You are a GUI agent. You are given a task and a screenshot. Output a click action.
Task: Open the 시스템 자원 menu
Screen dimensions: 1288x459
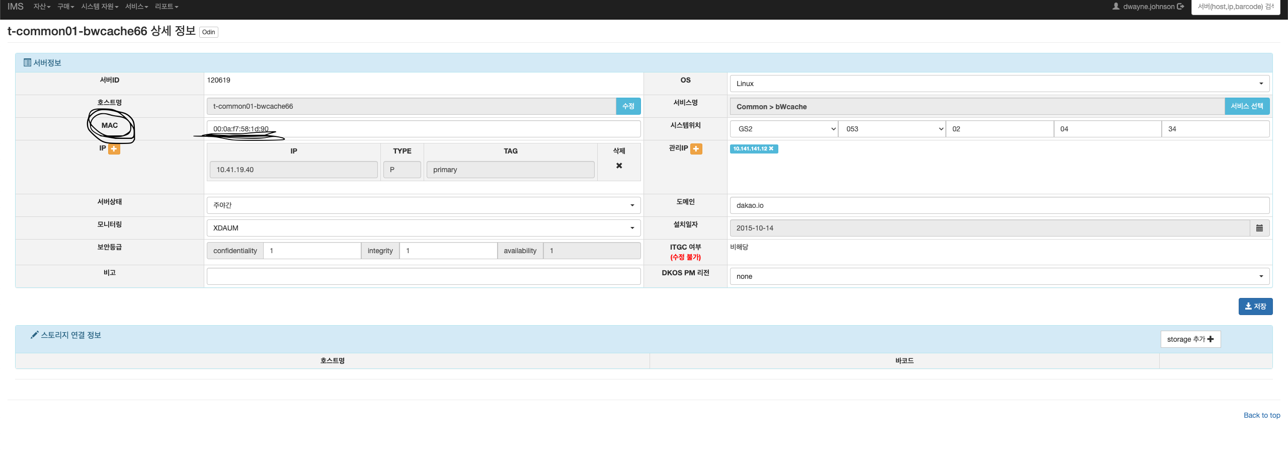[100, 7]
